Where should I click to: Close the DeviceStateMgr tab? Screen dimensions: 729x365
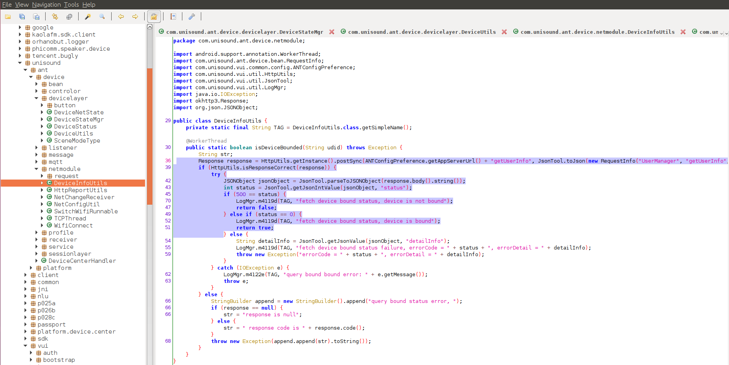click(332, 32)
